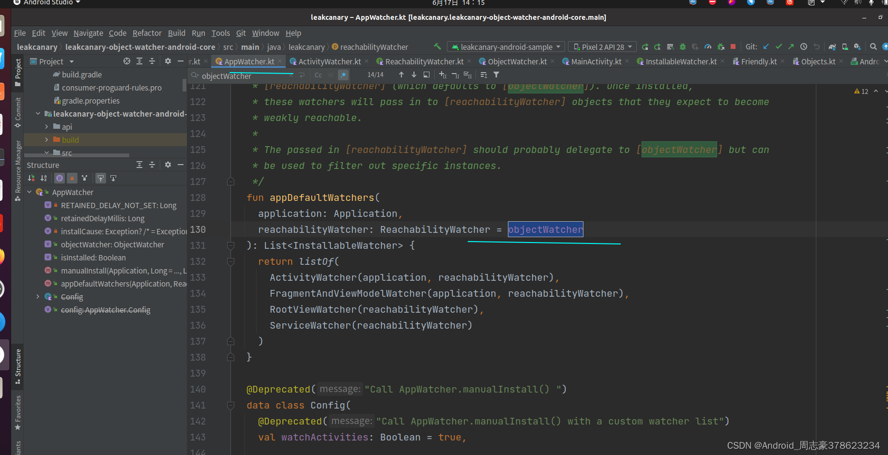Click Git Update Project blue arrow
The image size is (888, 455).
pos(766,47)
